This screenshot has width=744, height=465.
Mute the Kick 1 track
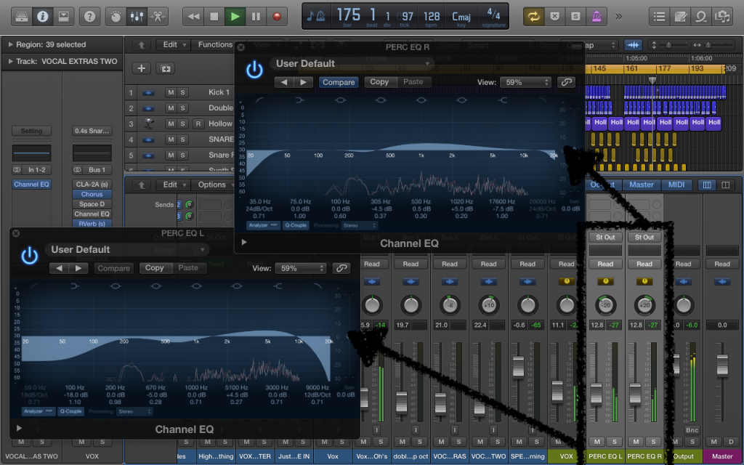click(x=171, y=92)
